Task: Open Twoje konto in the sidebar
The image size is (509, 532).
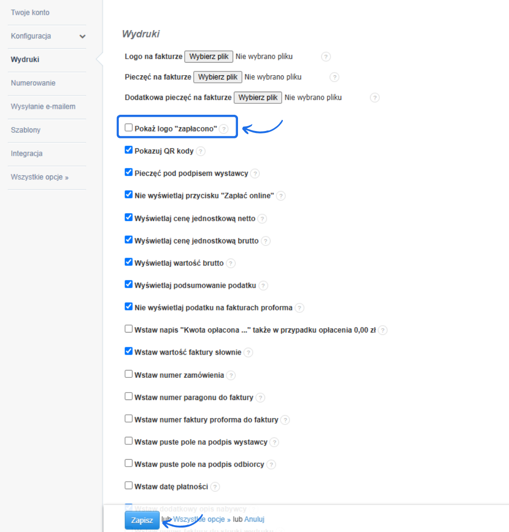Action: (30, 12)
